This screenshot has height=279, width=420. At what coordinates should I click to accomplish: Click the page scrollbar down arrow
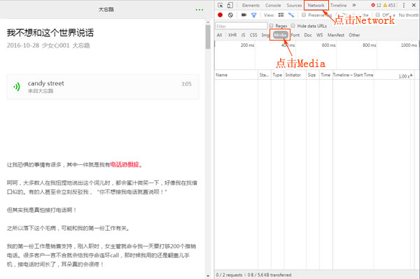[208, 276]
